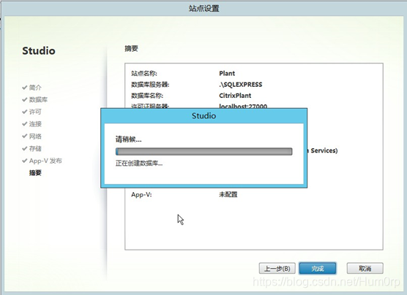Open the App-V 发布 step
Screen dimensions: 407x295
[45, 161]
